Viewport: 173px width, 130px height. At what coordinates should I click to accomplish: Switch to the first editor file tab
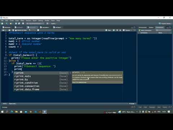pyautogui.click(x=7, y=27)
